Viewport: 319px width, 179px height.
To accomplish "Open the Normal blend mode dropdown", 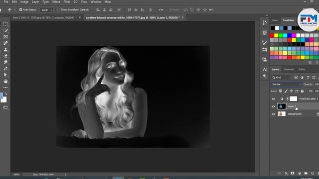I will (286, 84).
